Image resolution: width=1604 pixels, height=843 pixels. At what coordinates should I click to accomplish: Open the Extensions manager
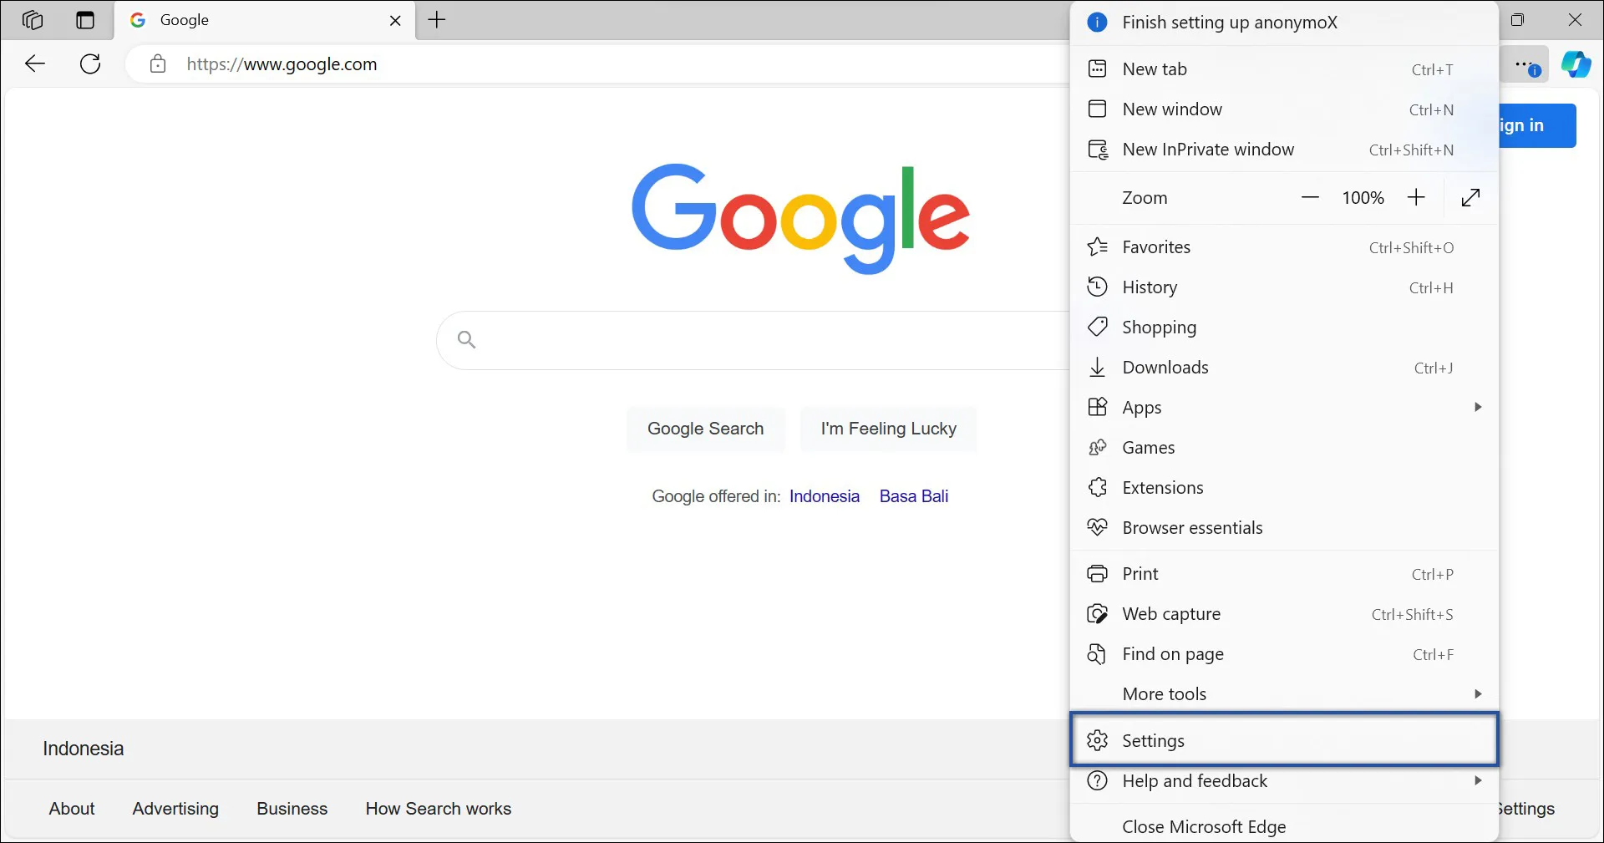click(1163, 487)
